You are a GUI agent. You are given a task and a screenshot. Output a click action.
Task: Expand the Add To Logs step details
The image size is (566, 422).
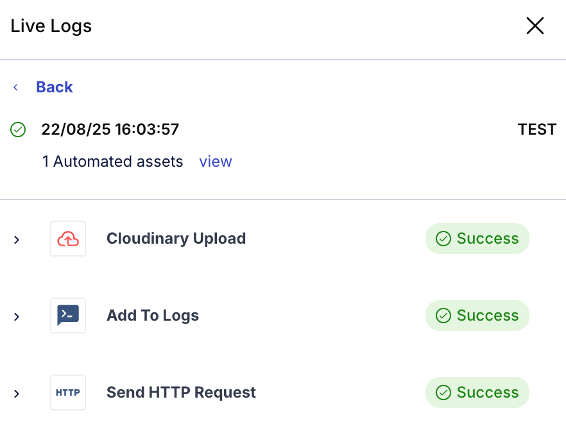(17, 316)
